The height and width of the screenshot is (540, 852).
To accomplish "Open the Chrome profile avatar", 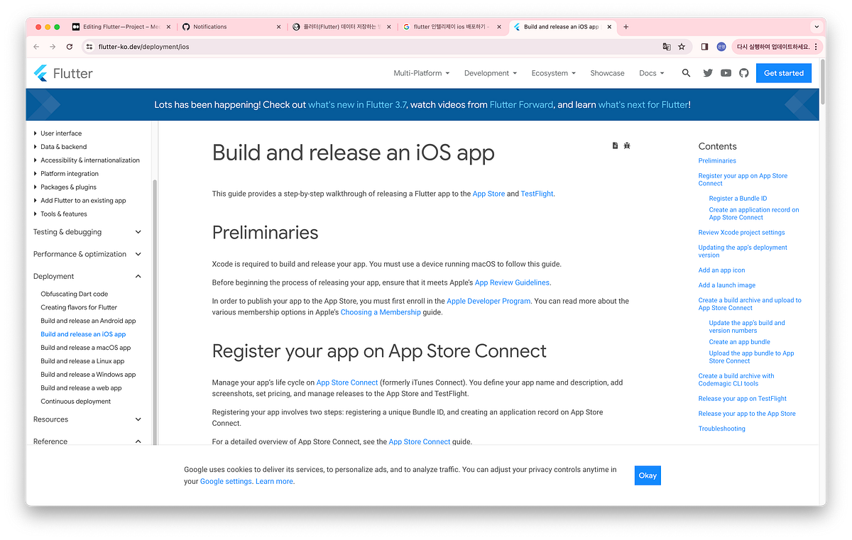I will click(721, 47).
